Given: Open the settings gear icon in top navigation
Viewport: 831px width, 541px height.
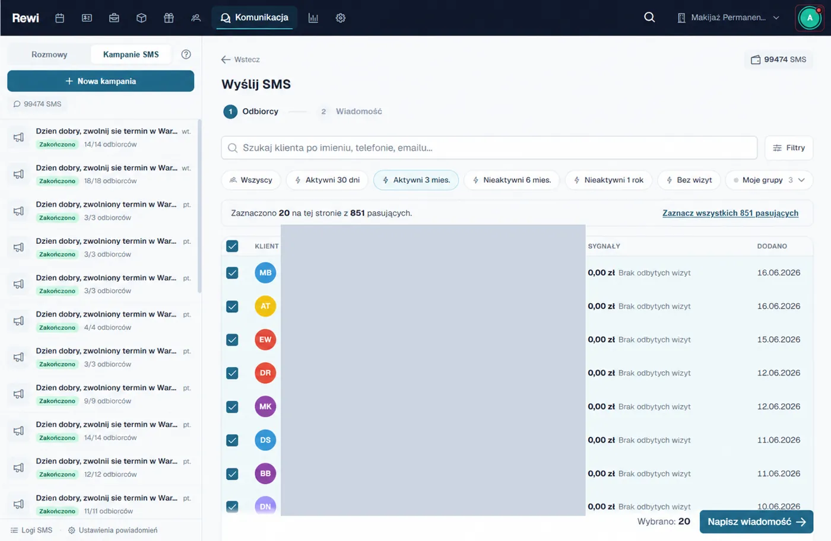Looking at the screenshot, I should (341, 18).
